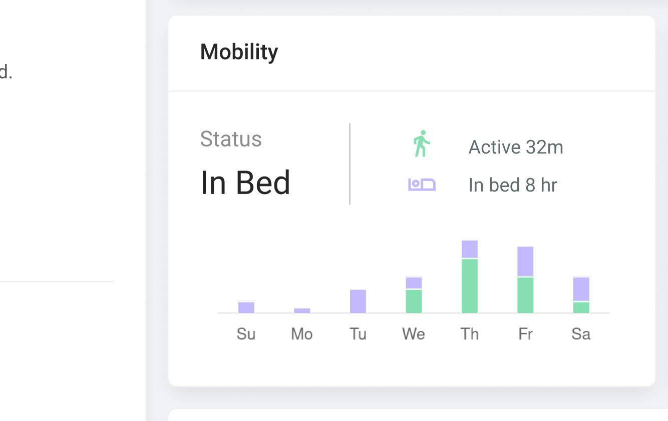Click the green walking person icon

[422, 143]
